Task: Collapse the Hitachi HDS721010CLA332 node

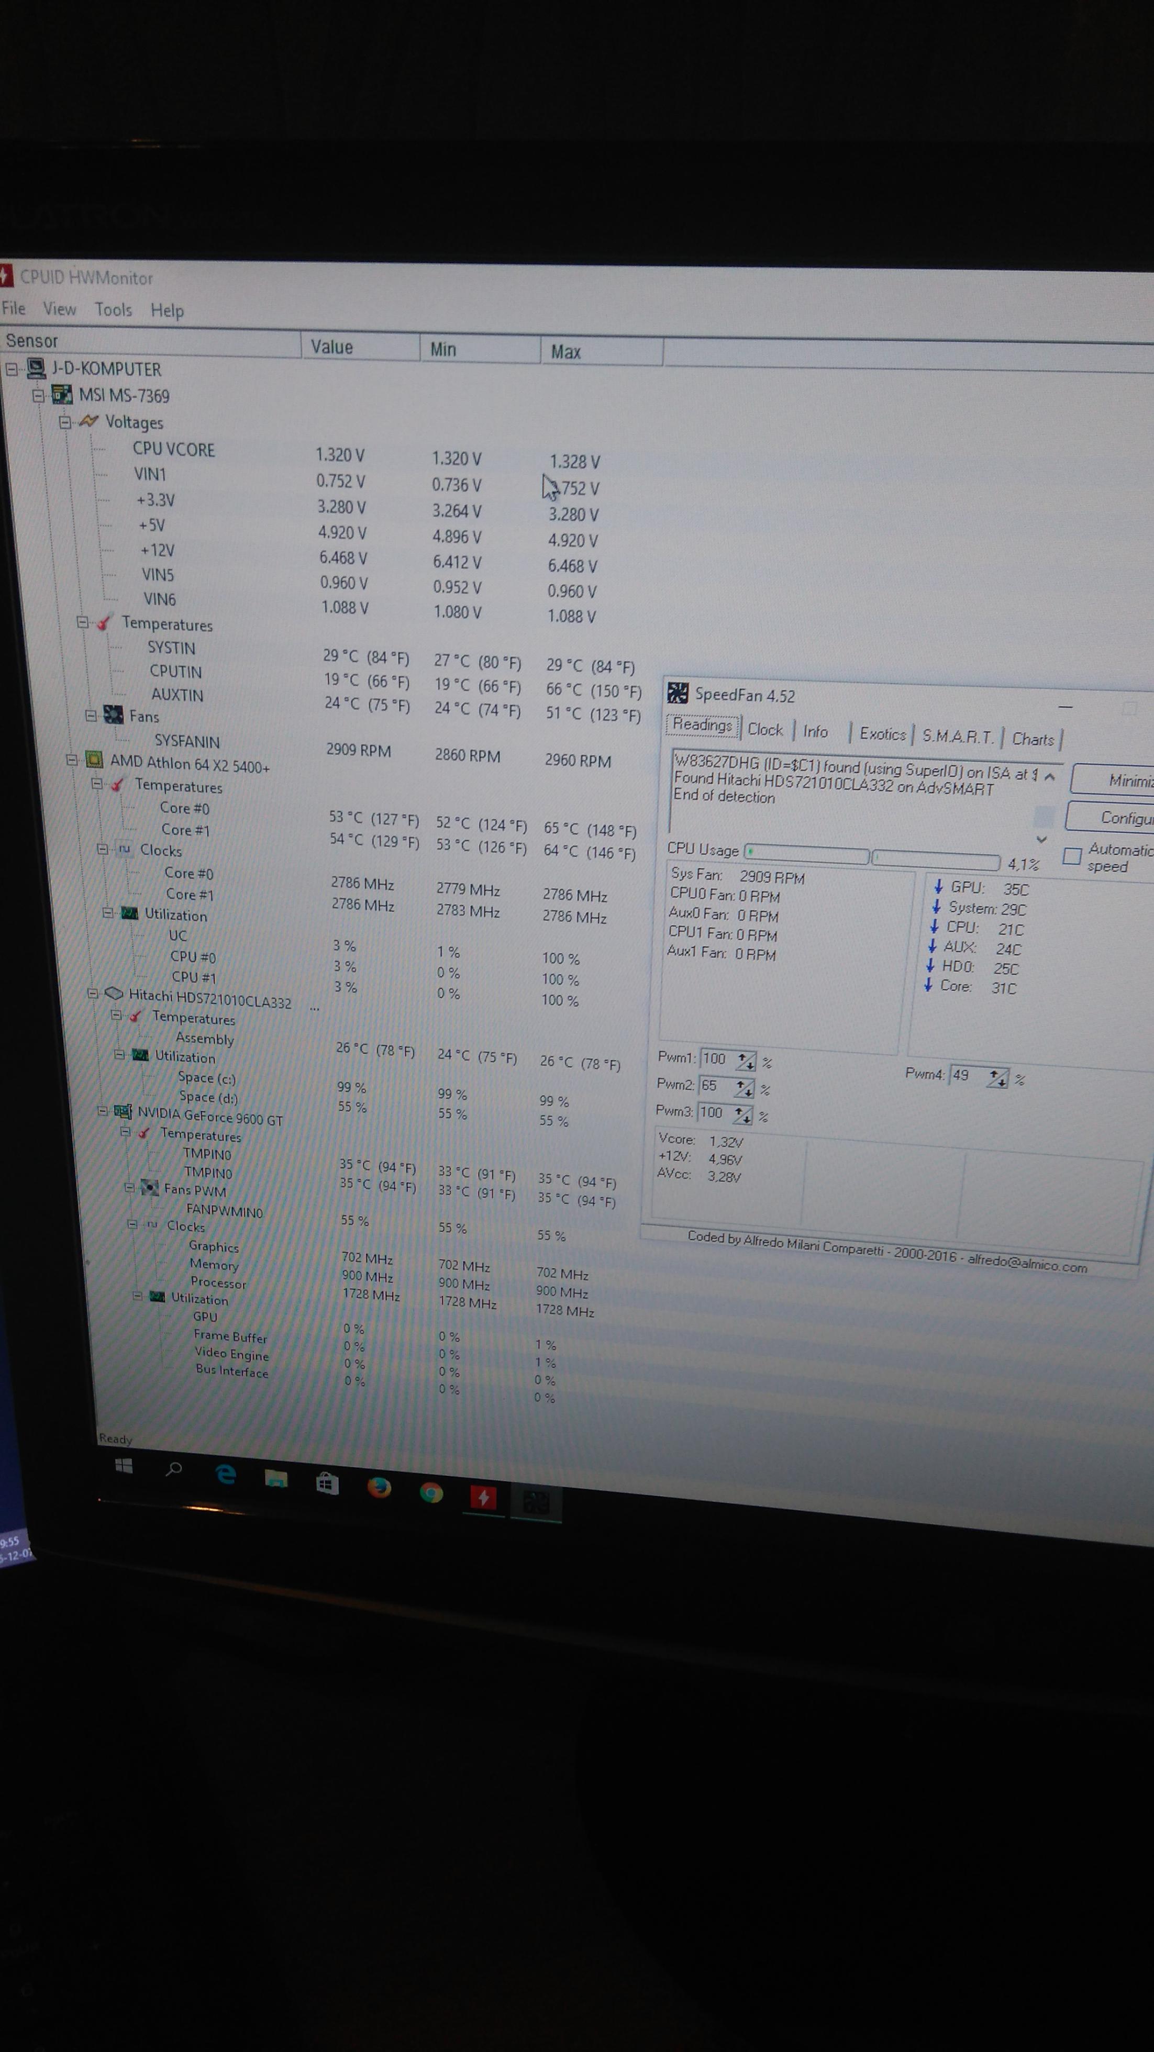Action: (93, 994)
